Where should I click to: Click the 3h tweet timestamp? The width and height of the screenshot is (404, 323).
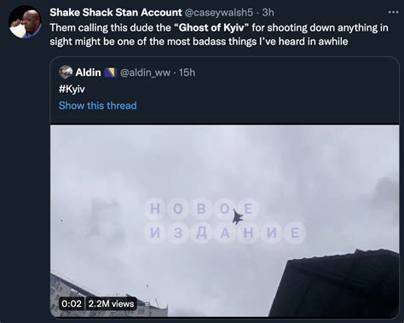point(268,13)
